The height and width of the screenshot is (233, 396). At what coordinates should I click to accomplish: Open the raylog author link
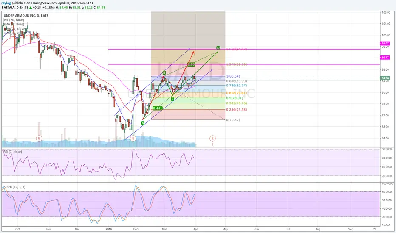pos(6,3)
